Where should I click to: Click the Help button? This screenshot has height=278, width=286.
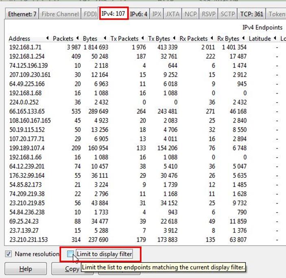[26, 269]
